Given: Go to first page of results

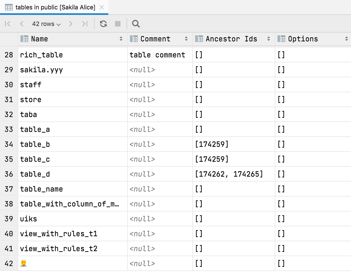Looking at the screenshot, I should click(8, 24).
